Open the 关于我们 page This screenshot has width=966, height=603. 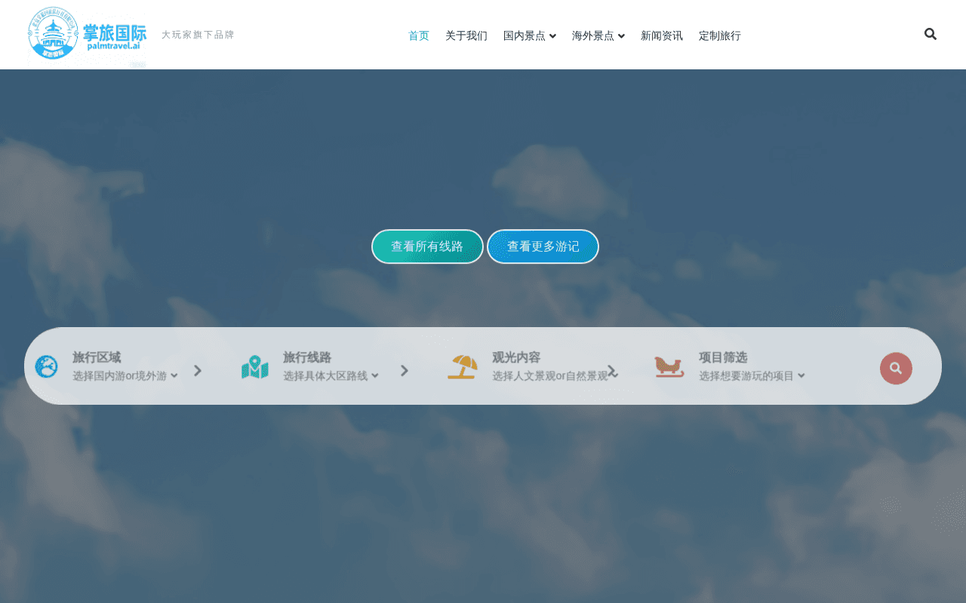point(466,35)
